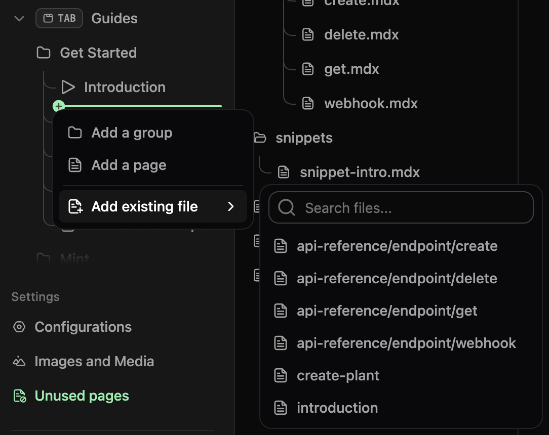Click the open folder icon beside snippets
Viewport: 549px width, 435px height.
point(260,137)
